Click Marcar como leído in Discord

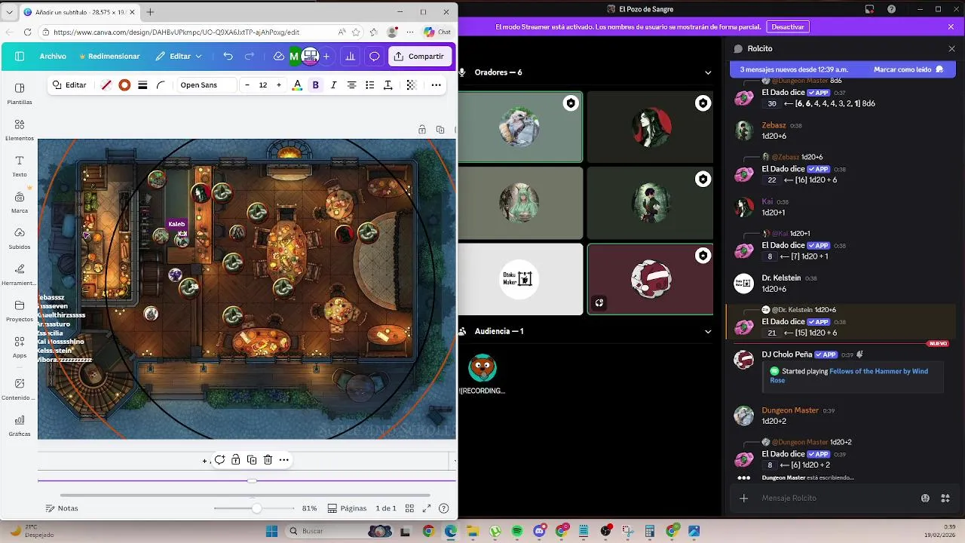pos(908,69)
